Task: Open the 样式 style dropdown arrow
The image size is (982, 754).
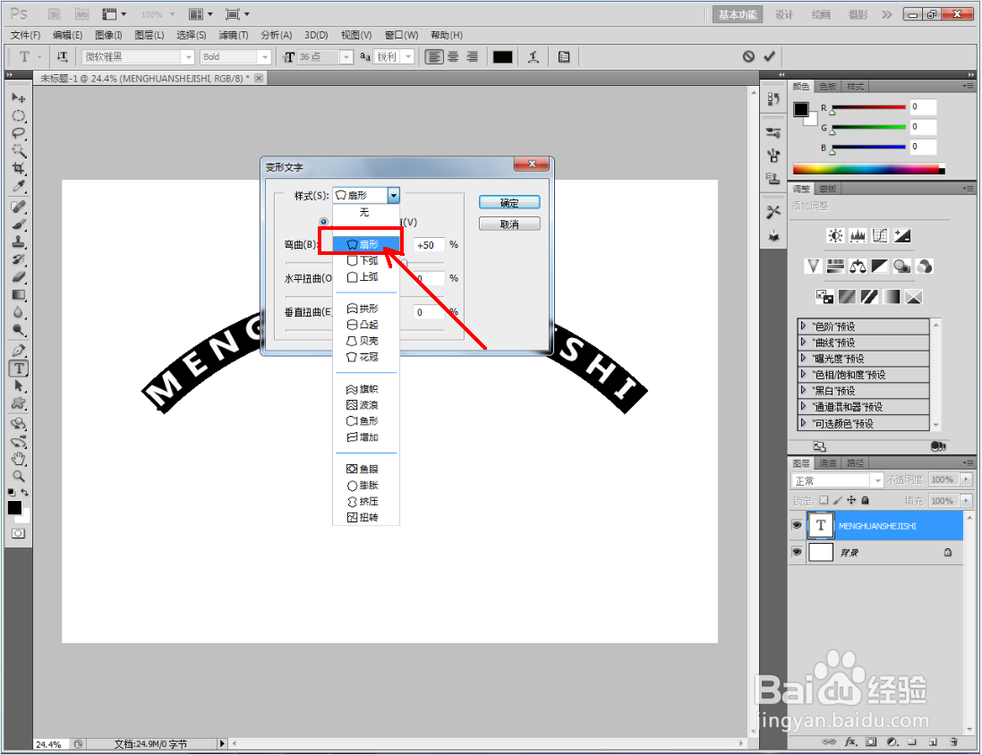Action: coord(393,195)
